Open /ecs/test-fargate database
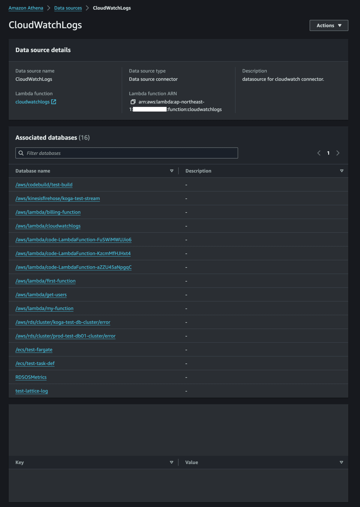The width and height of the screenshot is (360, 507). (34, 350)
